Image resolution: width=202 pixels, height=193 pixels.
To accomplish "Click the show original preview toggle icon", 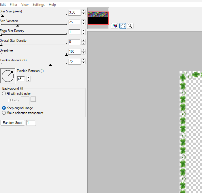I will 114,26.
